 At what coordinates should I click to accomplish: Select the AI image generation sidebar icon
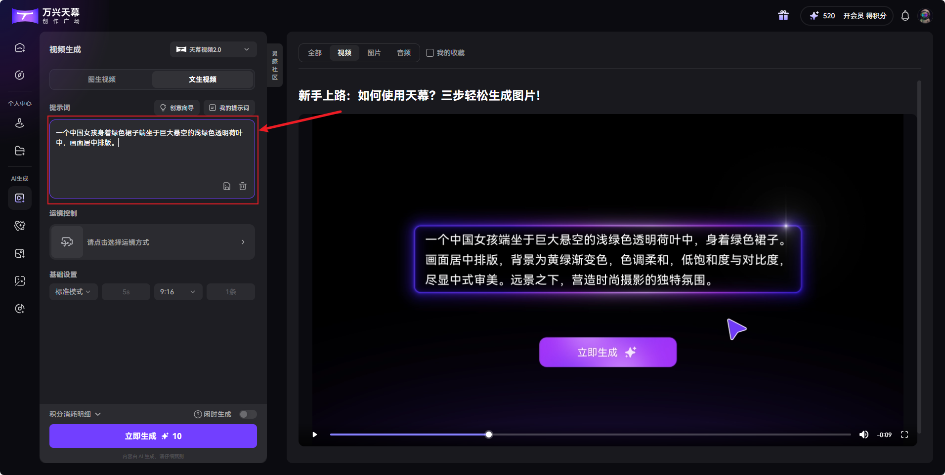click(20, 226)
